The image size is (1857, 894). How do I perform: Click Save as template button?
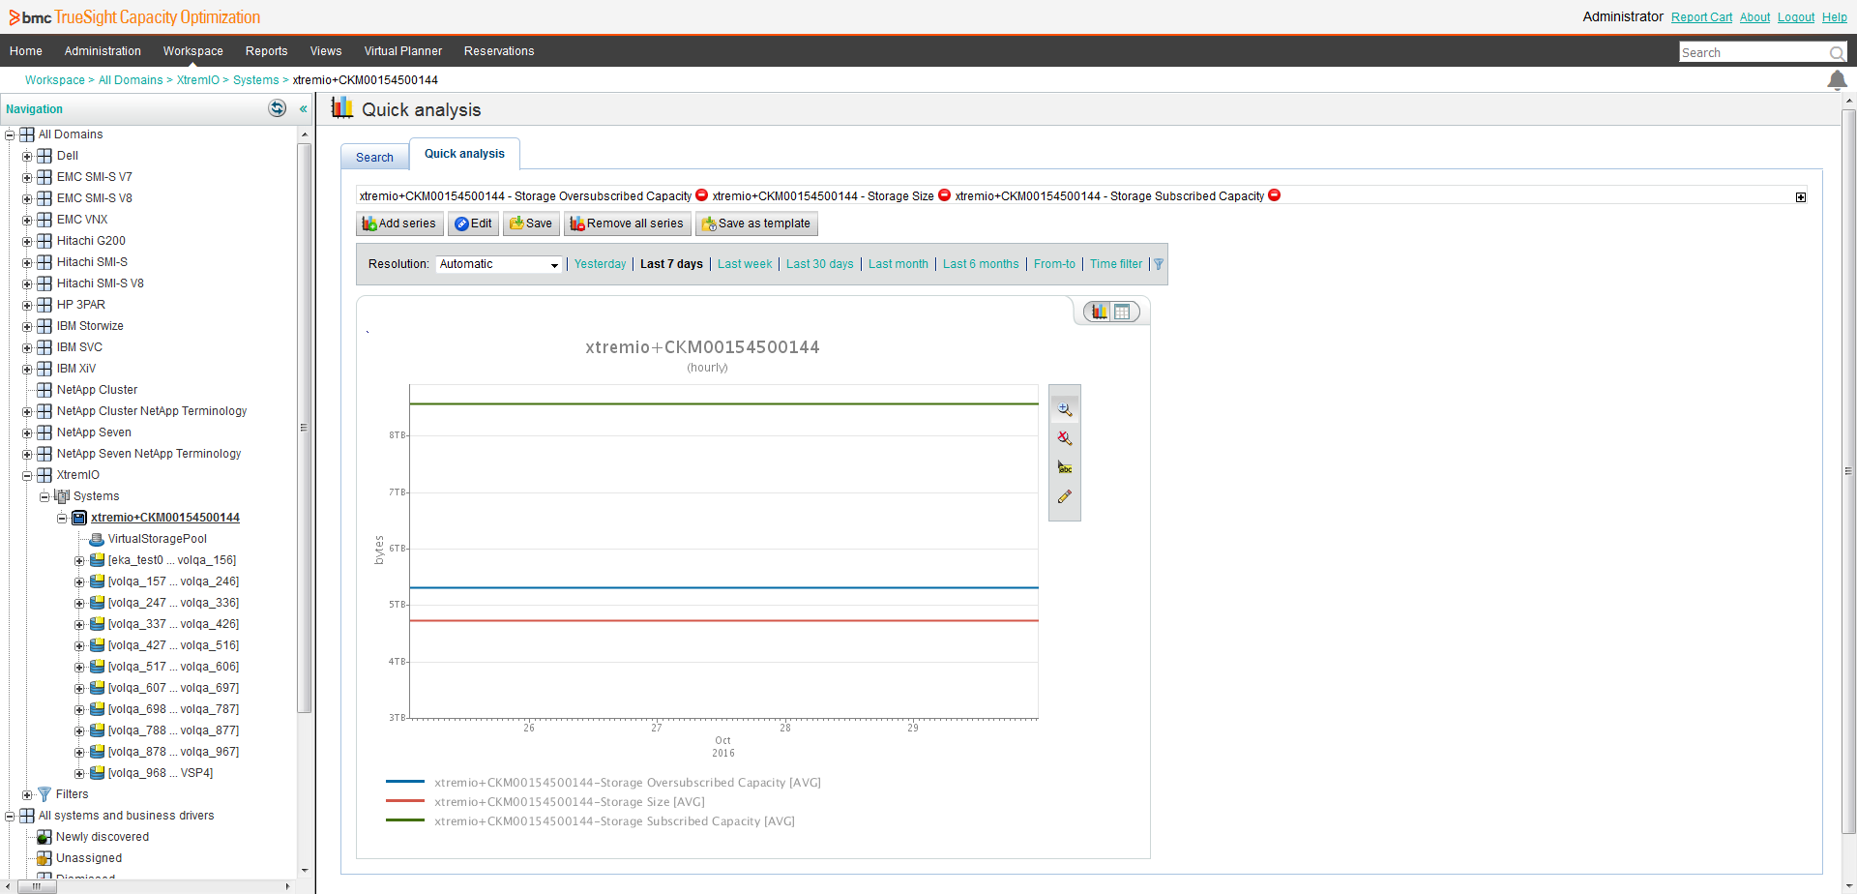(756, 223)
